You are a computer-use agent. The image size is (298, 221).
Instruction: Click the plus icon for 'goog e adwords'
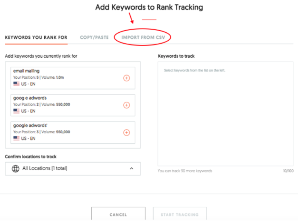click(127, 105)
